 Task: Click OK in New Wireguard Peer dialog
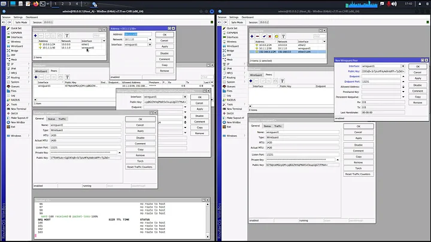point(418,66)
